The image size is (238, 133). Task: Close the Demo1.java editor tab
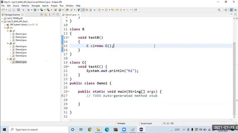78,15
